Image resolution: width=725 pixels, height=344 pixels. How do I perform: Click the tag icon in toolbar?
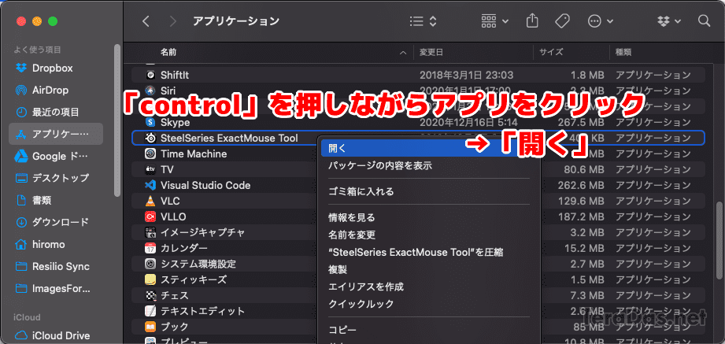[562, 21]
